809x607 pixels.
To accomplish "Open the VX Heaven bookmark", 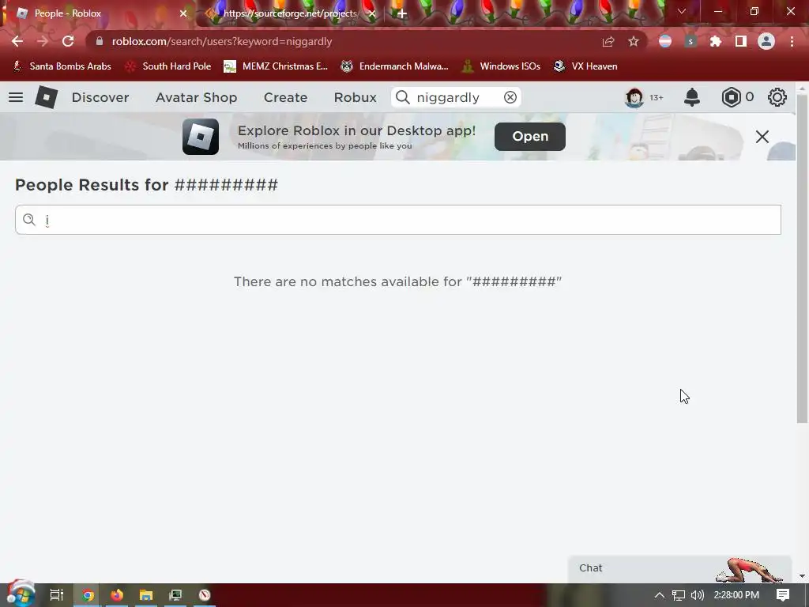I will click(585, 66).
